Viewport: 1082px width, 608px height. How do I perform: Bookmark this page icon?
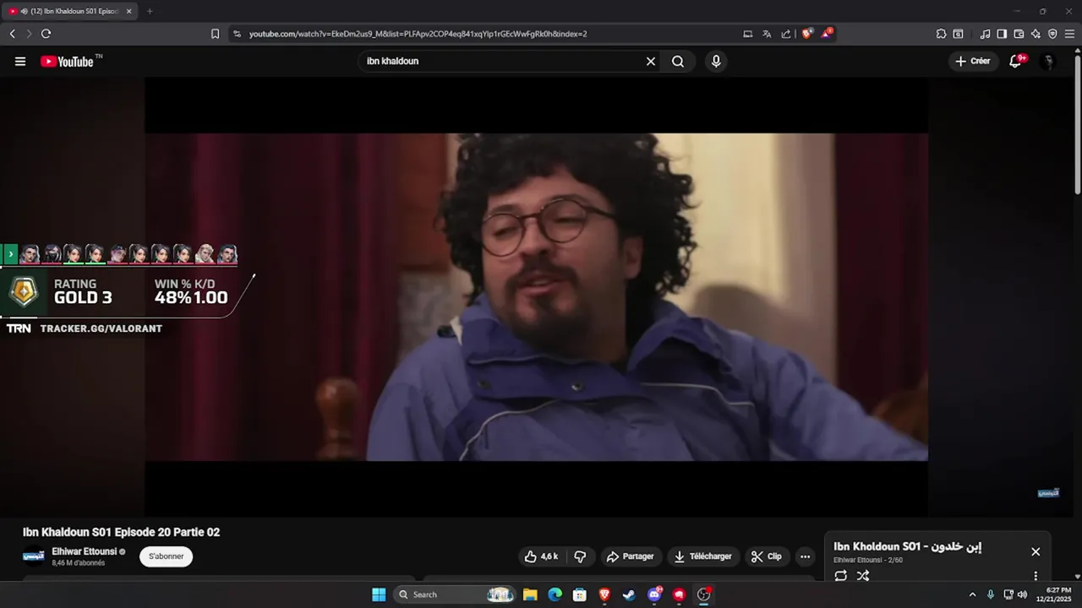(x=215, y=34)
